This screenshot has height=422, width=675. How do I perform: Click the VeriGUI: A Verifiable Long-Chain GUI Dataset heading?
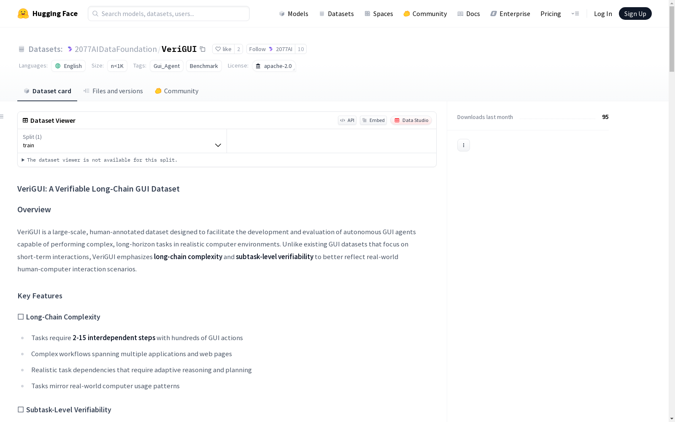(98, 189)
